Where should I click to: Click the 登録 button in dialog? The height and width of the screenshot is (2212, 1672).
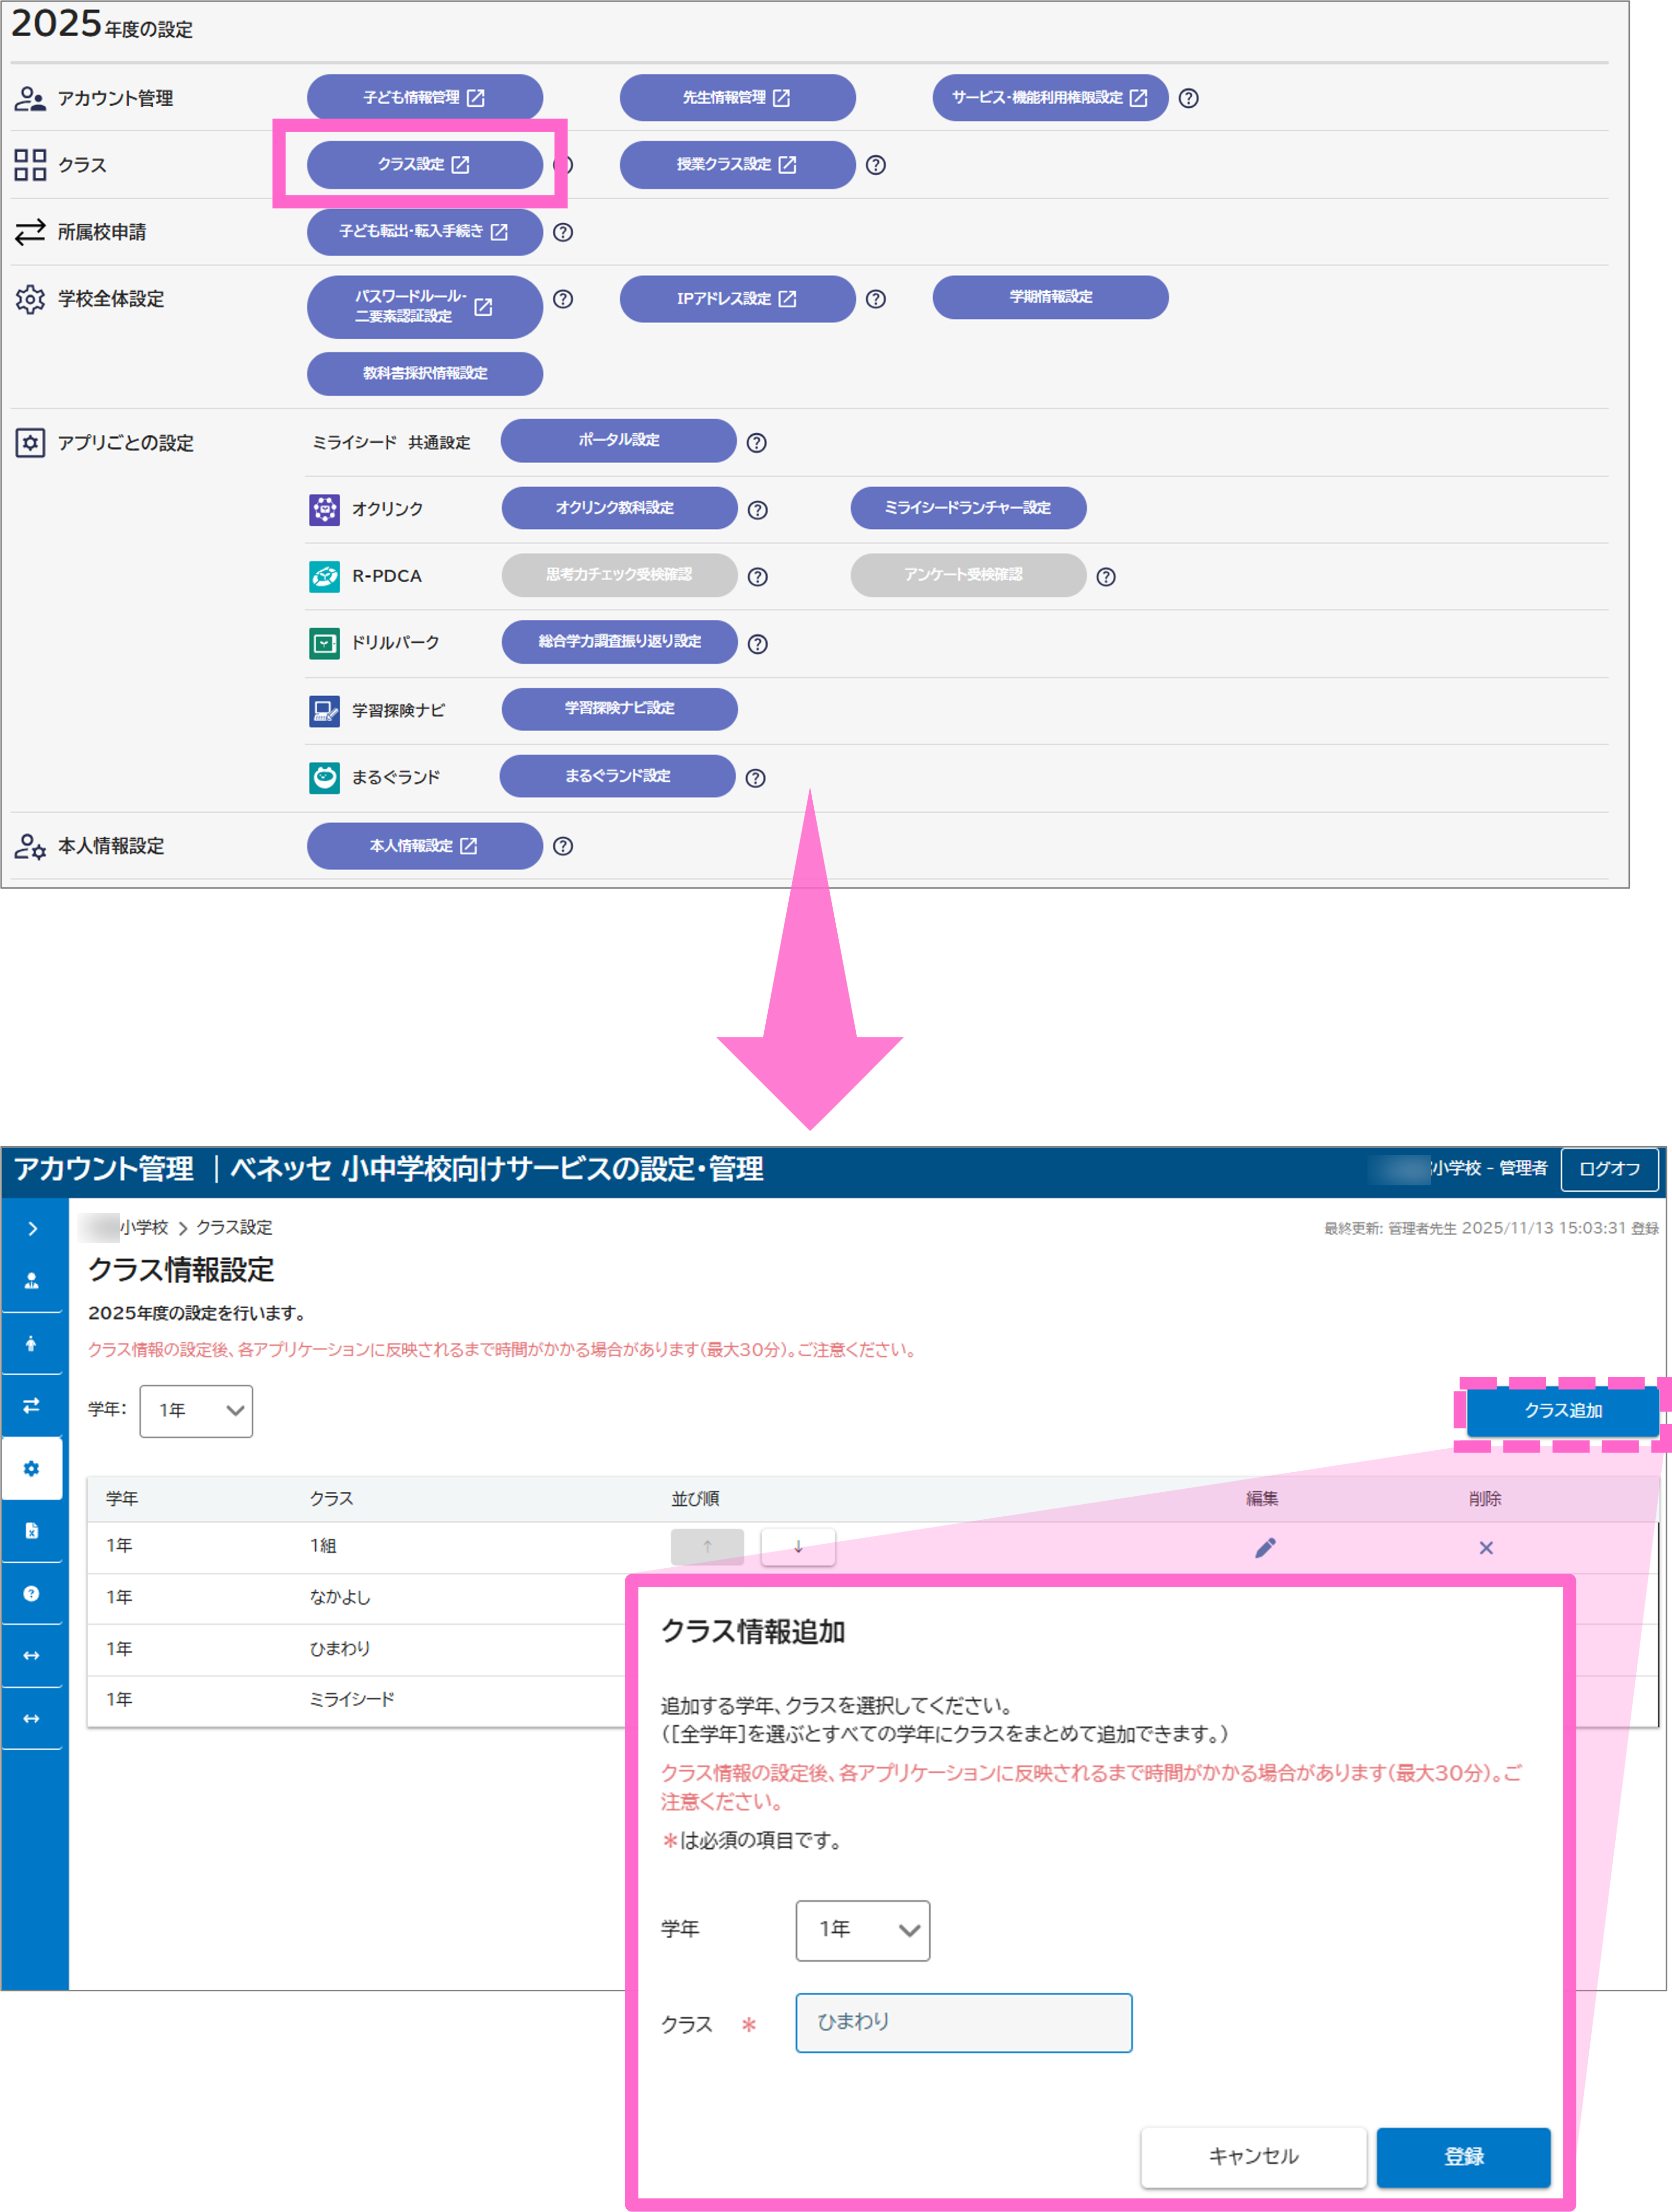point(1463,2157)
